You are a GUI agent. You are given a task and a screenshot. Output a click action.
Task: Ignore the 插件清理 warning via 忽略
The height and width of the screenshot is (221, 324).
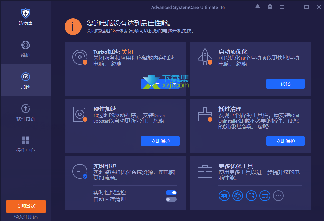263,126
